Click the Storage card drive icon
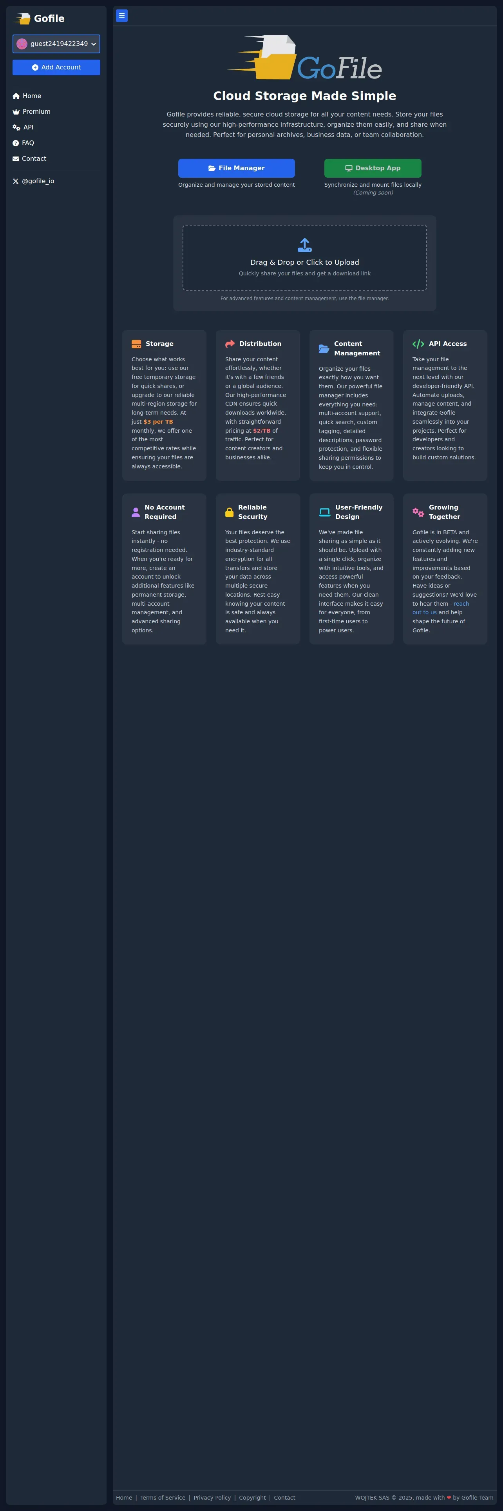Viewport: 503px width, 1511px height. tap(136, 344)
